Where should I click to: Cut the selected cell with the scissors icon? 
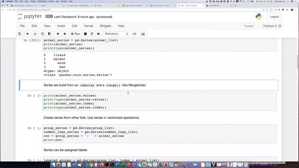[36, 34]
